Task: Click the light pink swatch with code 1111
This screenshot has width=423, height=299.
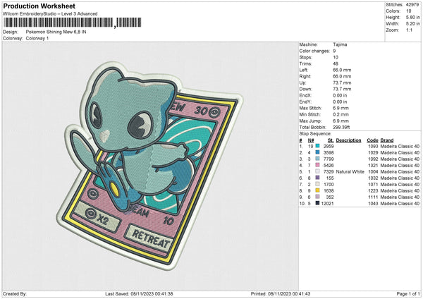Action: [317, 197]
